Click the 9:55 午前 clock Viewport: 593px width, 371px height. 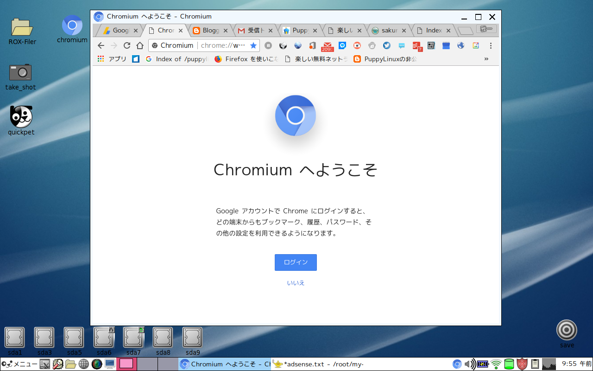coord(576,364)
